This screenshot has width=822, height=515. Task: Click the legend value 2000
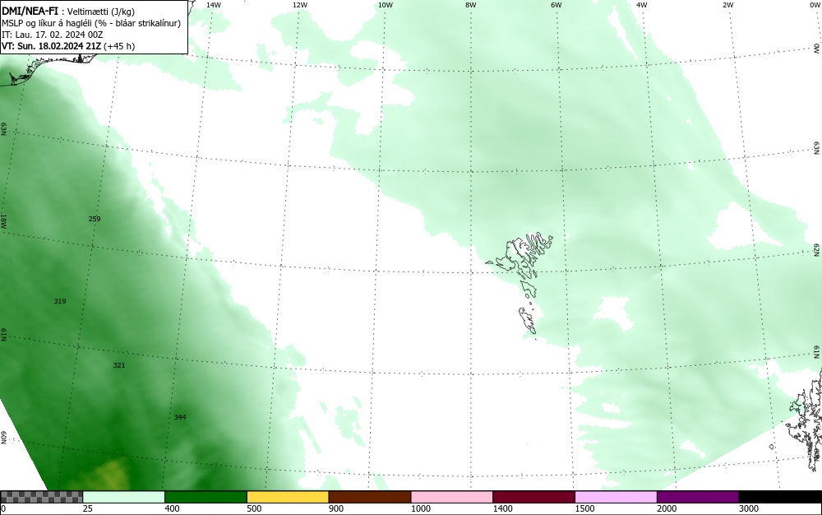coord(667,508)
